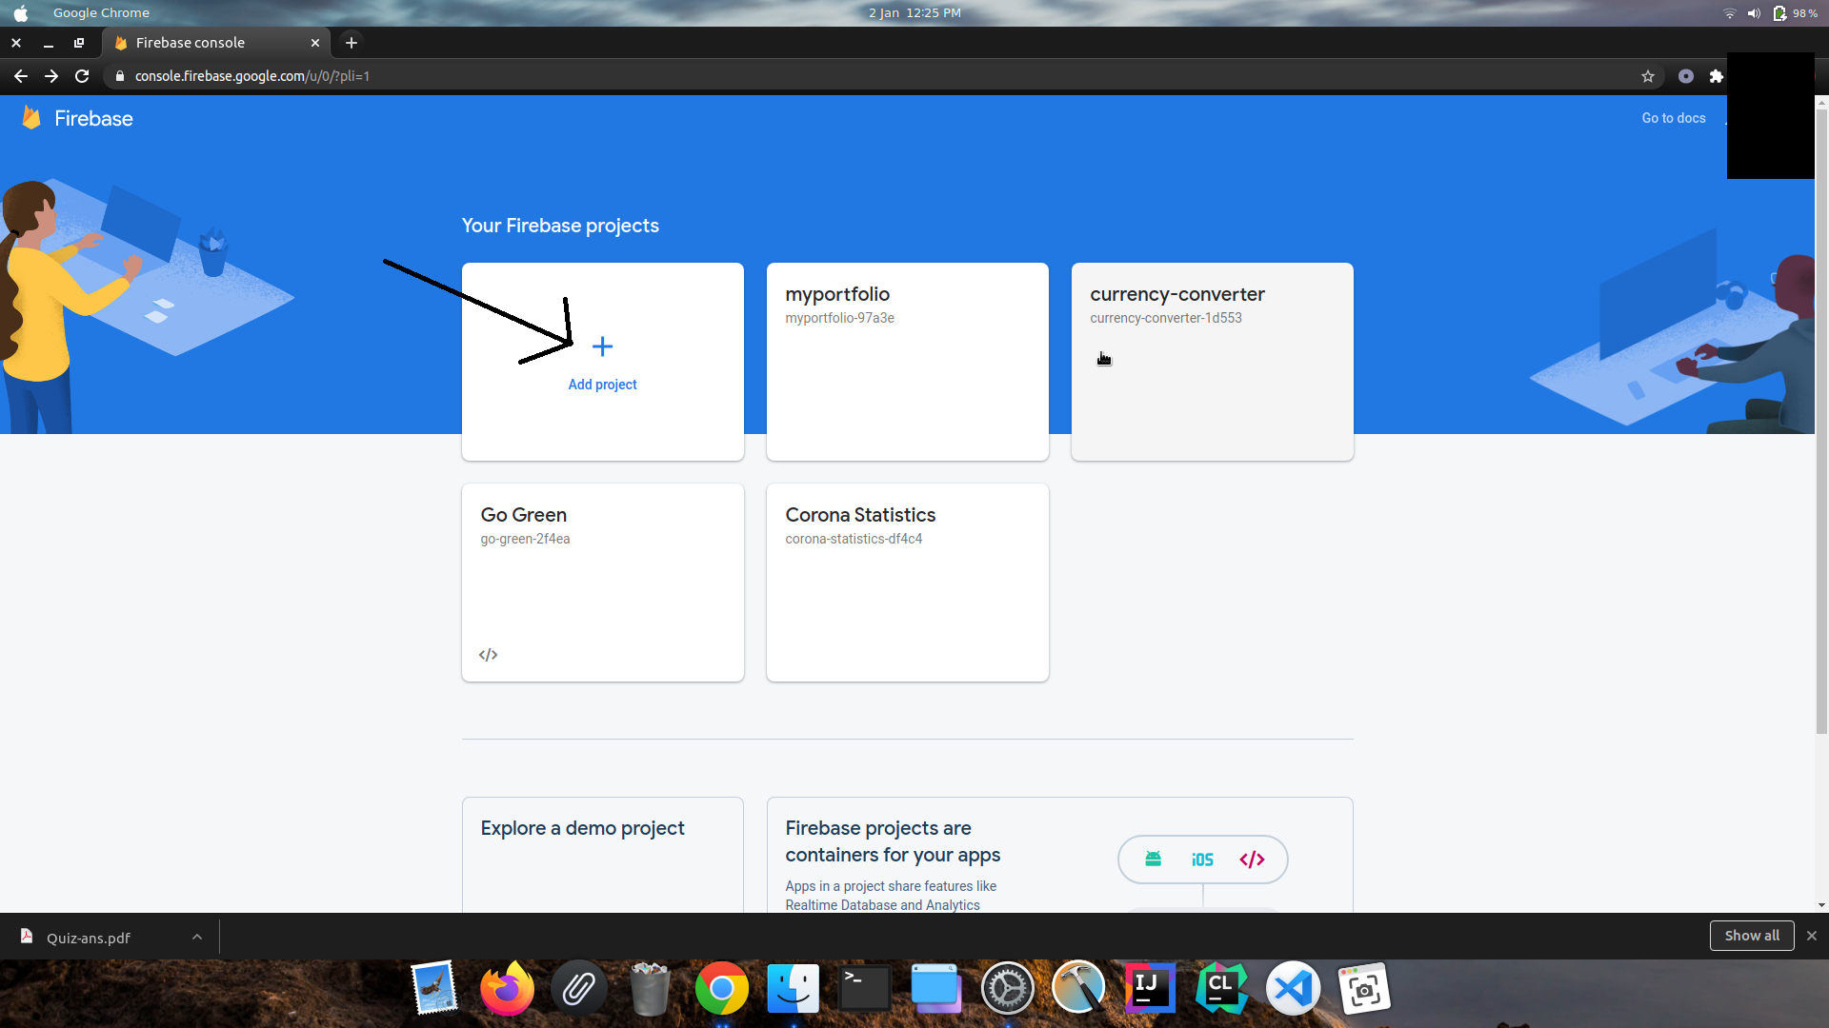Open Chrome from the dock
The width and height of the screenshot is (1829, 1028).
point(722,989)
